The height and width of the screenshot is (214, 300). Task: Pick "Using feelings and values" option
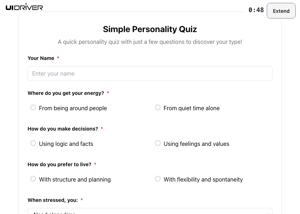click(158, 143)
